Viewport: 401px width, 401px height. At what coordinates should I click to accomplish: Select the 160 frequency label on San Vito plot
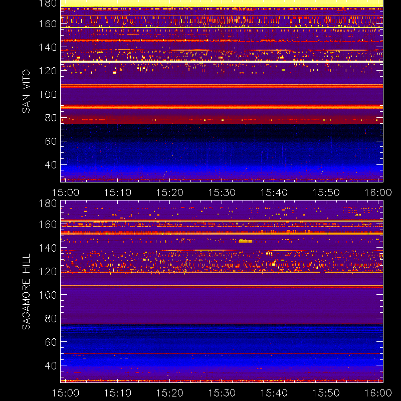point(48,24)
